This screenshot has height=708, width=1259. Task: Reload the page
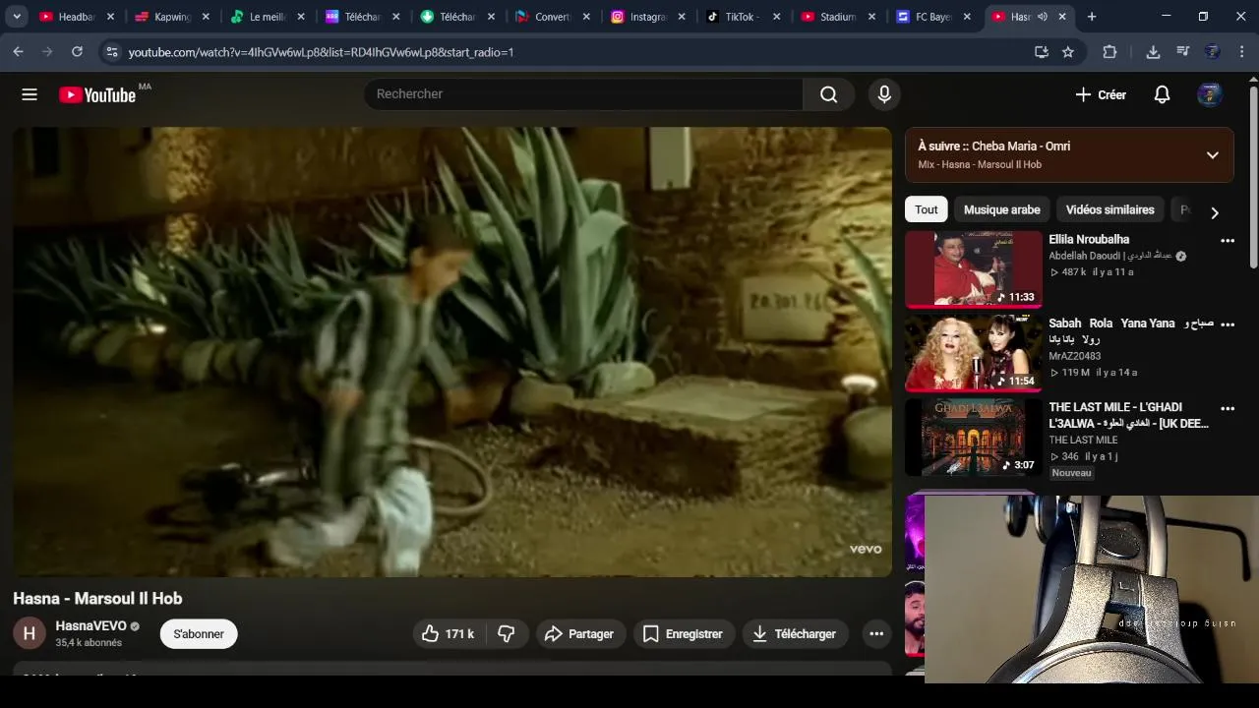77,52
